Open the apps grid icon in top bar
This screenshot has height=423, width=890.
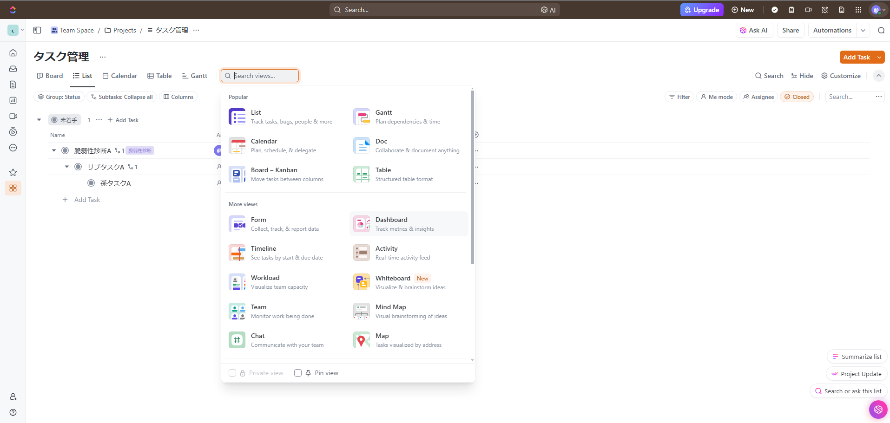pyautogui.click(x=858, y=10)
